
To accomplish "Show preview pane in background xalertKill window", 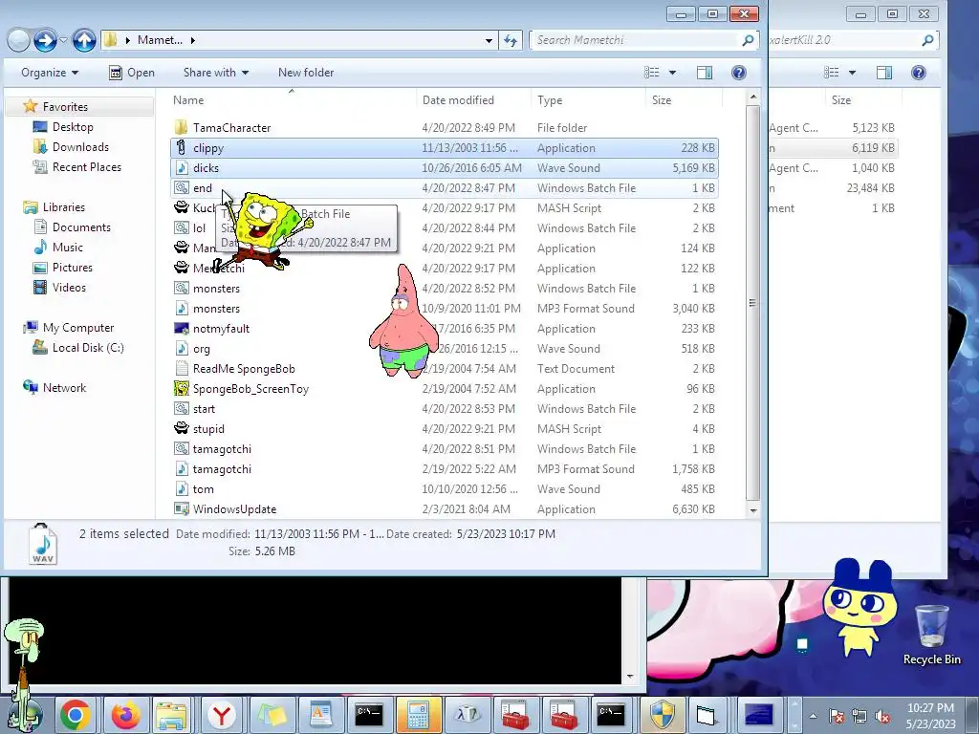I will click(884, 73).
